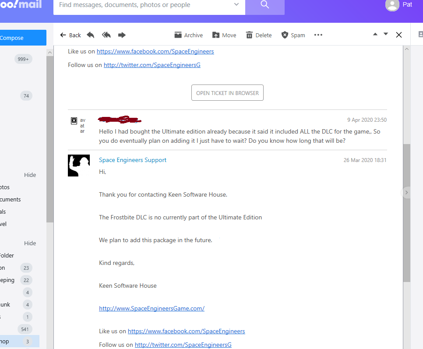This screenshot has height=349, width=423.
Task: Mark this email as Spam
Action: (293, 35)
